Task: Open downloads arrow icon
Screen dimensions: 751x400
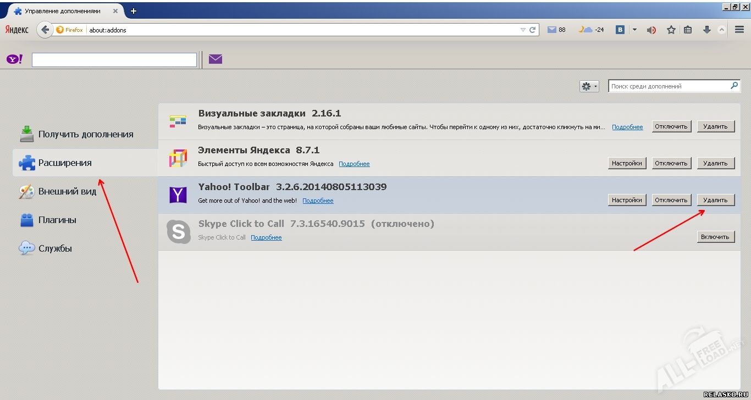Action: pos(707,30)
